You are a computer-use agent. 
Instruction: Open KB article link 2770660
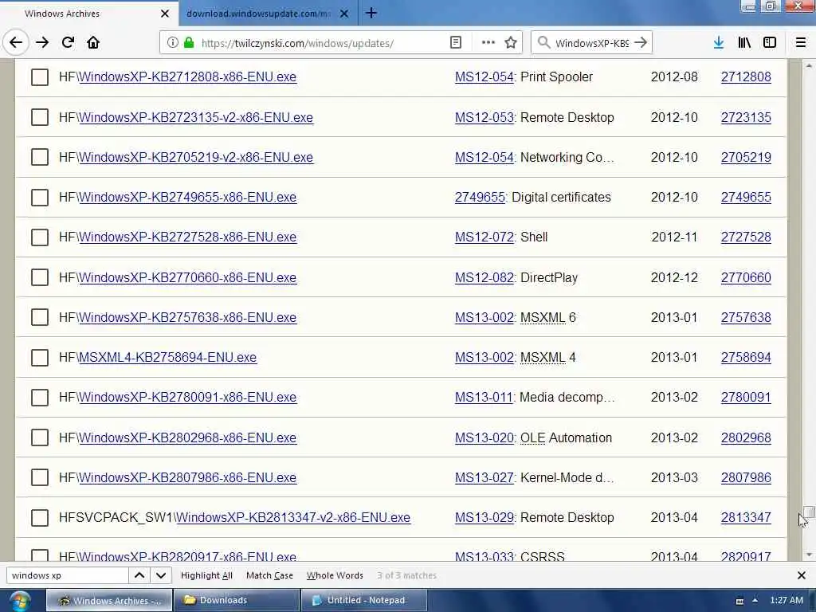click(746, 277)
